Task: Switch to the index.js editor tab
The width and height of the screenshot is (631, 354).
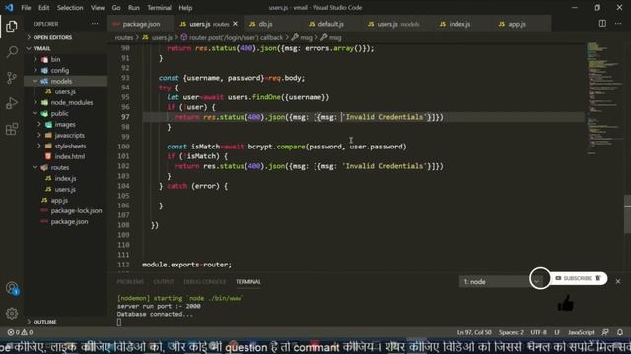Action: click(x=459, y=24)
